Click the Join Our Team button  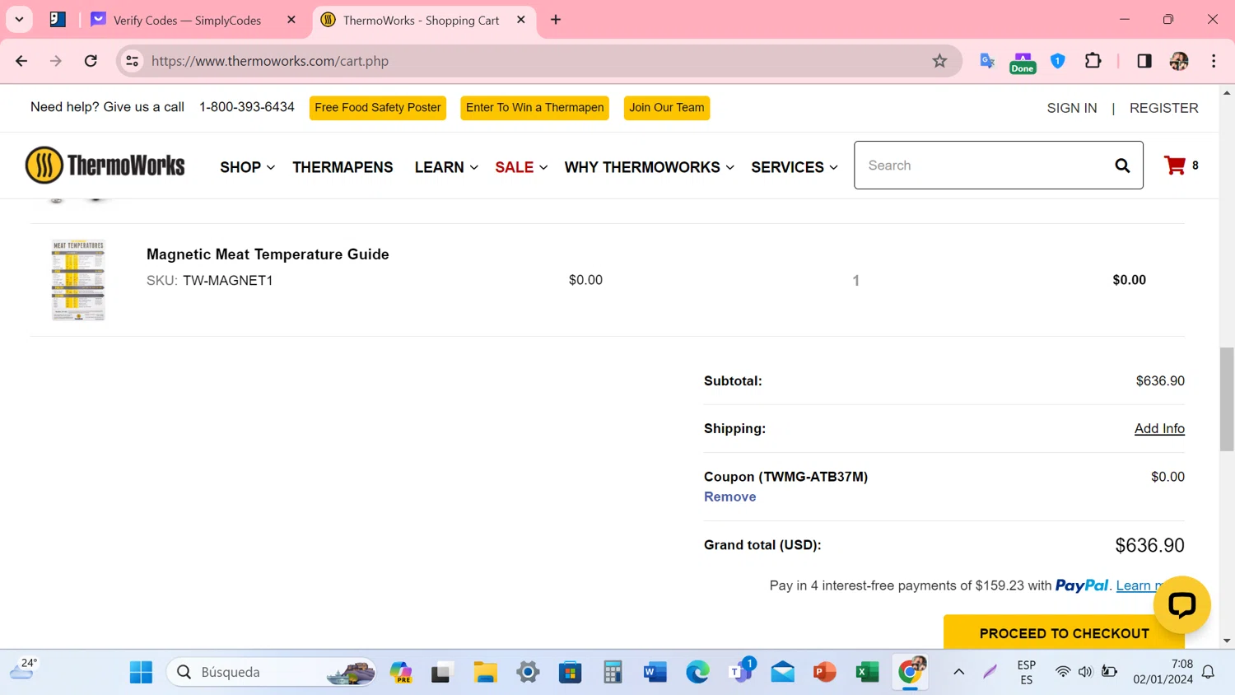click(x=667, y=108)
